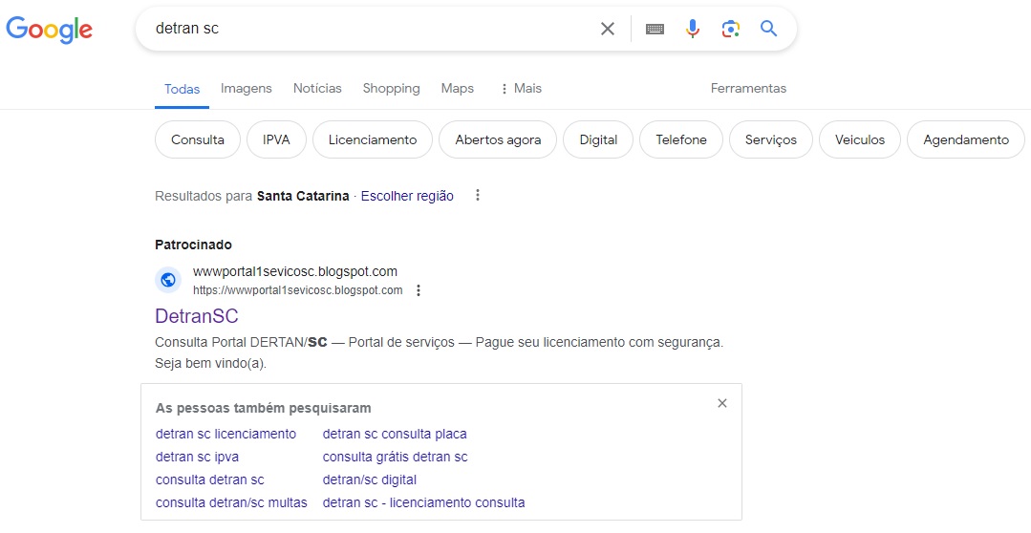Apply the Abertos agora filter chip
The width and height of the screenshot is (1031, 533).
click(x=498, y=139)
